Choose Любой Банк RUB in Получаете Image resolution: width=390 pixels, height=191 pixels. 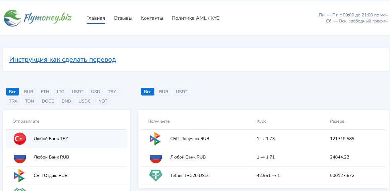point(263,157)
